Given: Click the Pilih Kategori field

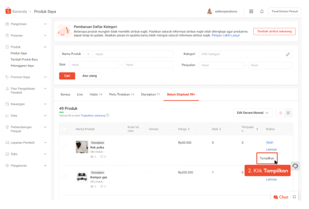Looking at the screenshot, I should click(x=245, y=54).
